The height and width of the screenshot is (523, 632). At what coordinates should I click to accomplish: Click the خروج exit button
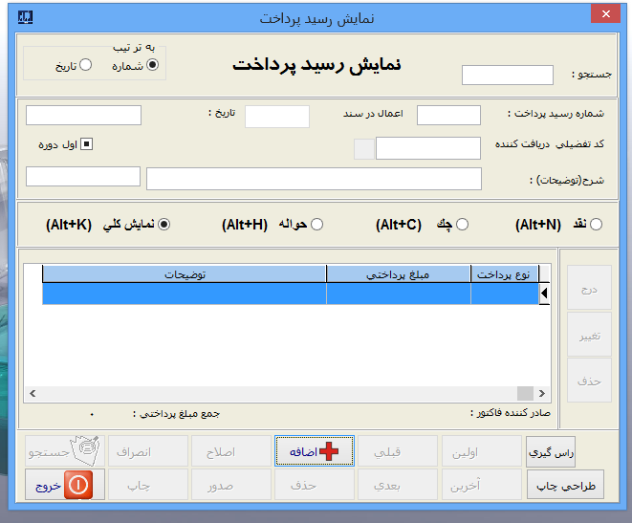coord(65,485)
